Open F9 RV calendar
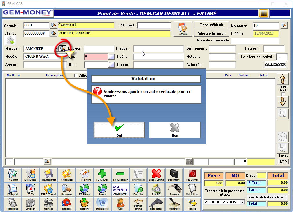Screen dimensions: 293x212 tap(30, 190)
